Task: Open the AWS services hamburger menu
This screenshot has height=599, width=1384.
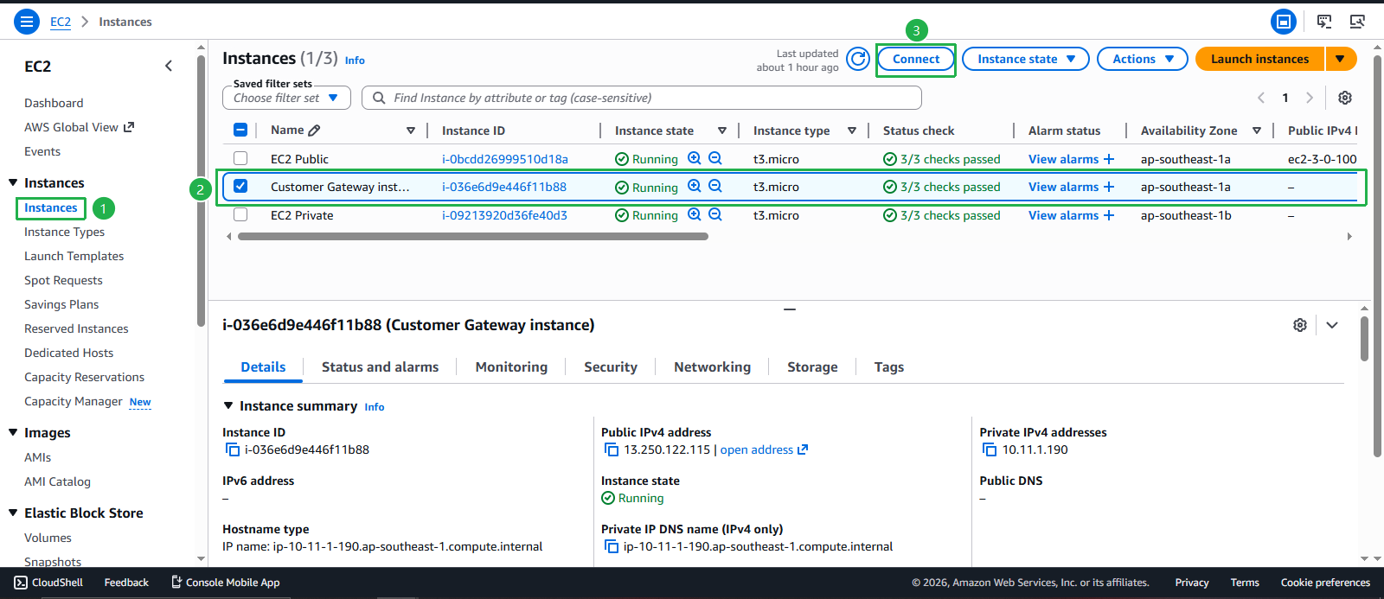Action: coord(27,22)
